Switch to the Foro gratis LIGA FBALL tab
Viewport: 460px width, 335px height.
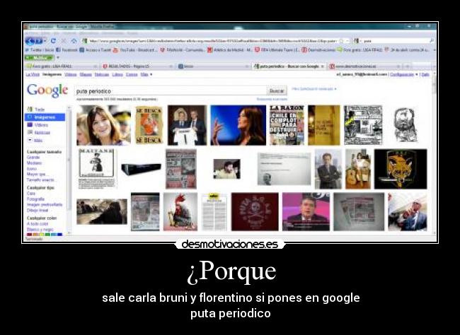coord(62,66)
